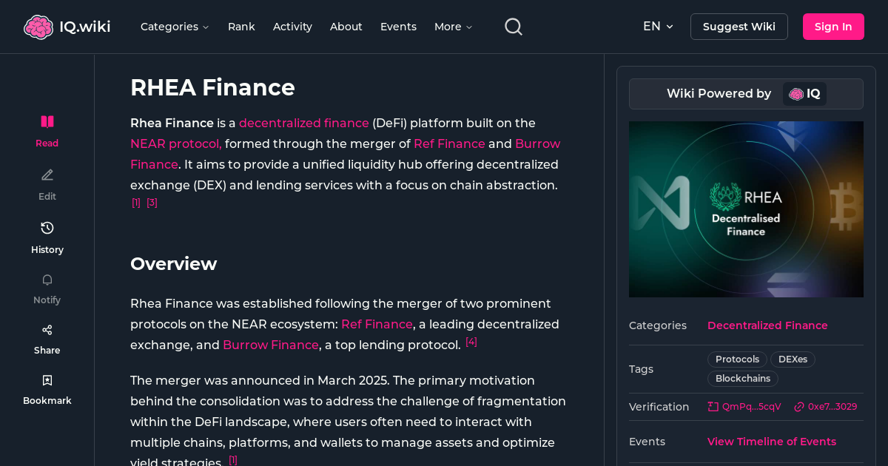The height and width of the screenshot is (466, 888).
Task: Click the RHEA Finance banner image
Action: pyautogui.click(x=746, y=209)
